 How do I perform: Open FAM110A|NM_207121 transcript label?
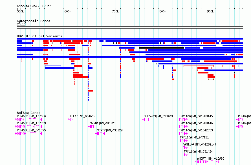click(194, 137)
